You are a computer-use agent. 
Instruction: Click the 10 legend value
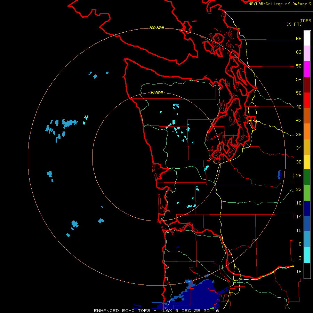click(299, 230)
